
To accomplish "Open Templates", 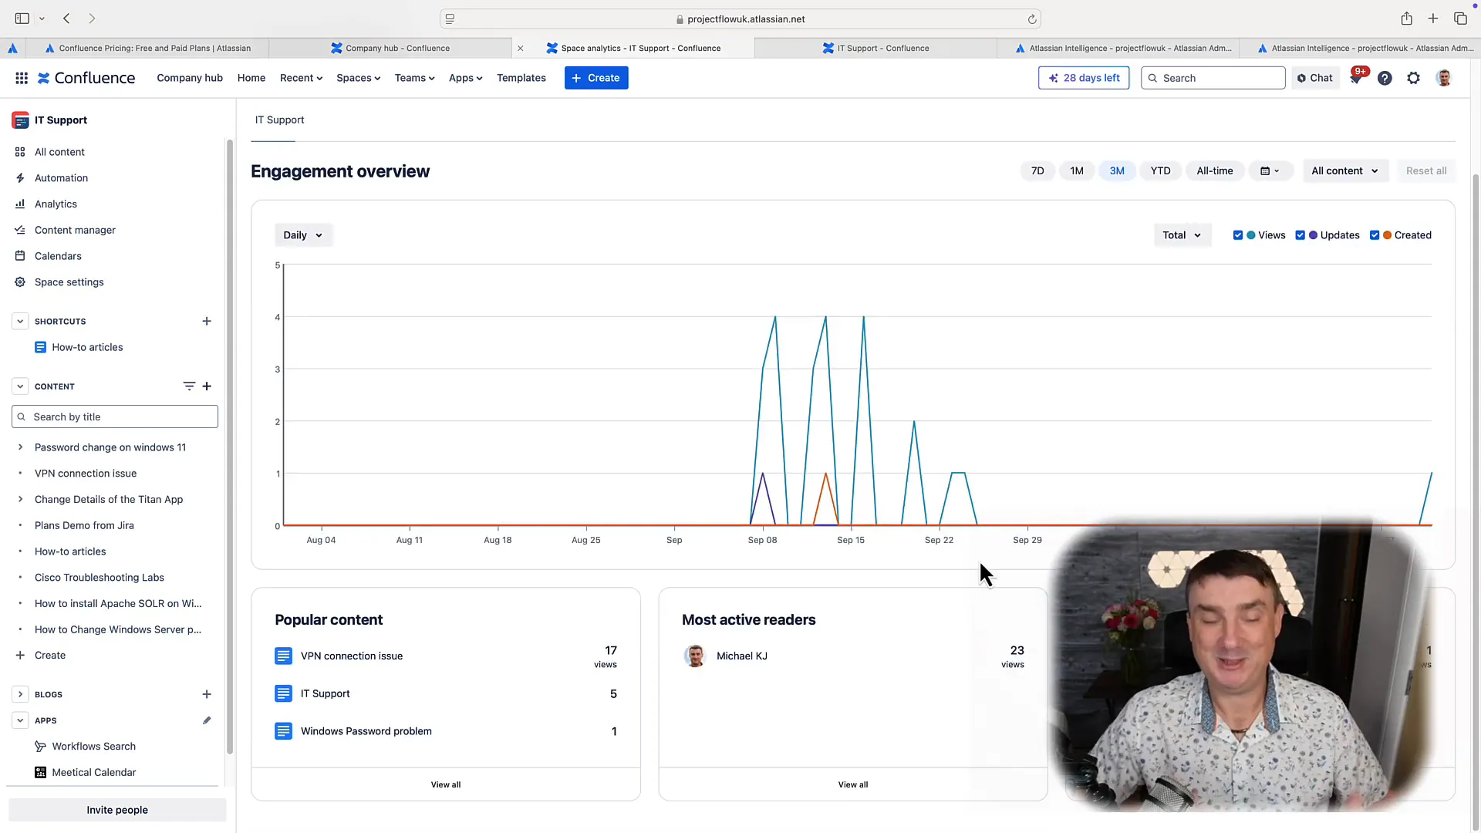I will click(x=521, y=78).
